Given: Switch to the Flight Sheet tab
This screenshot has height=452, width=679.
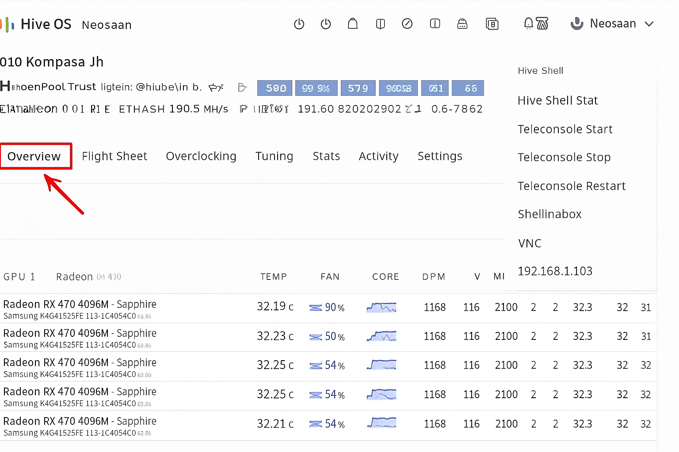Looking at the screenshot, I should pyautogui.click(x=114, y=156).
